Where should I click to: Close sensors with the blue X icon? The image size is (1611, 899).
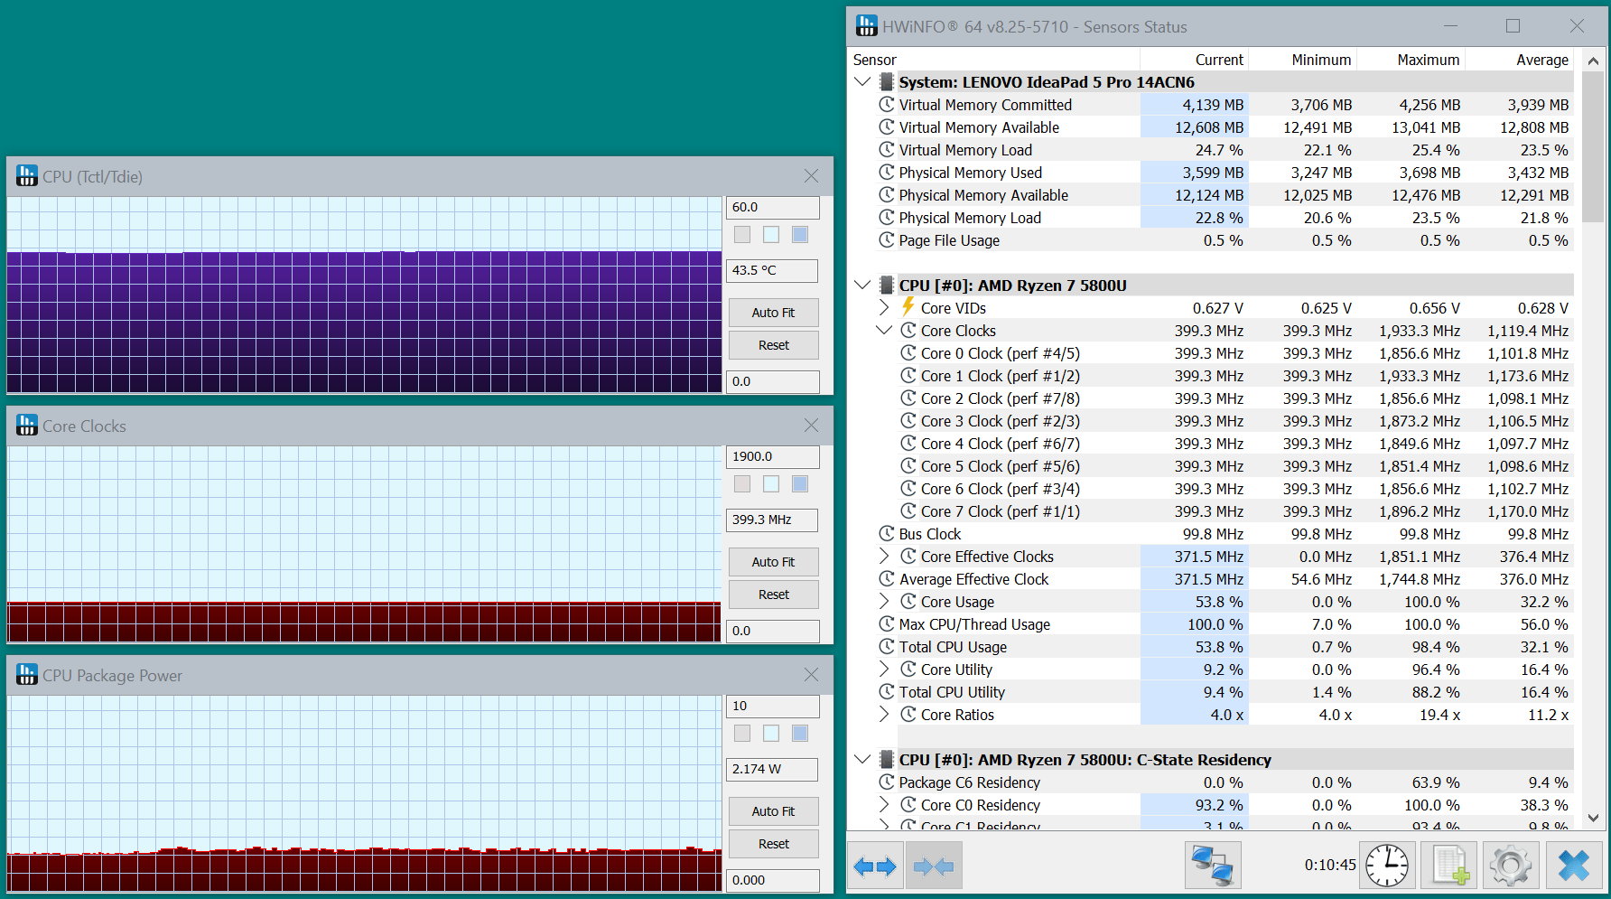tap(1573, 866)
